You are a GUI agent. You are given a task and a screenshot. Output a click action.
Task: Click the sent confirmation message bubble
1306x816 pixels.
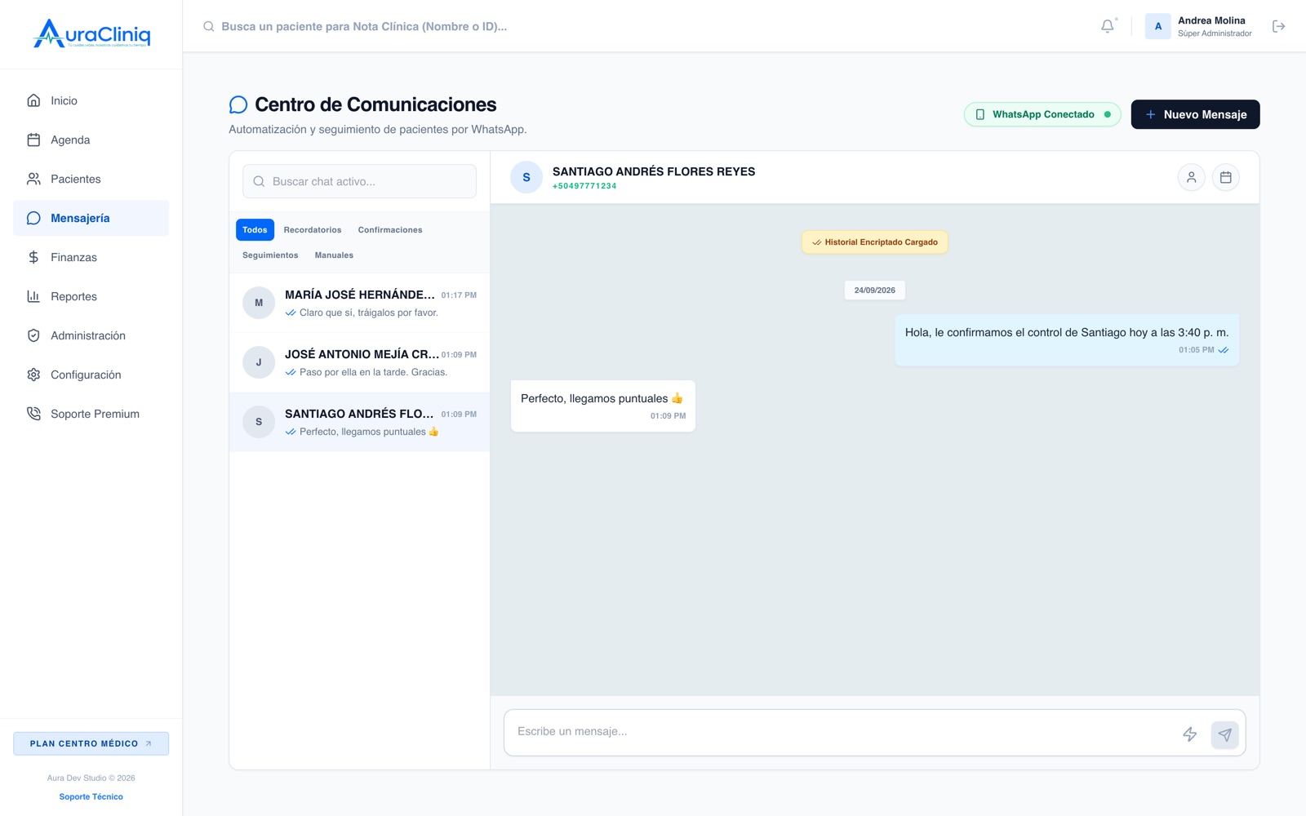(1067, 340)
